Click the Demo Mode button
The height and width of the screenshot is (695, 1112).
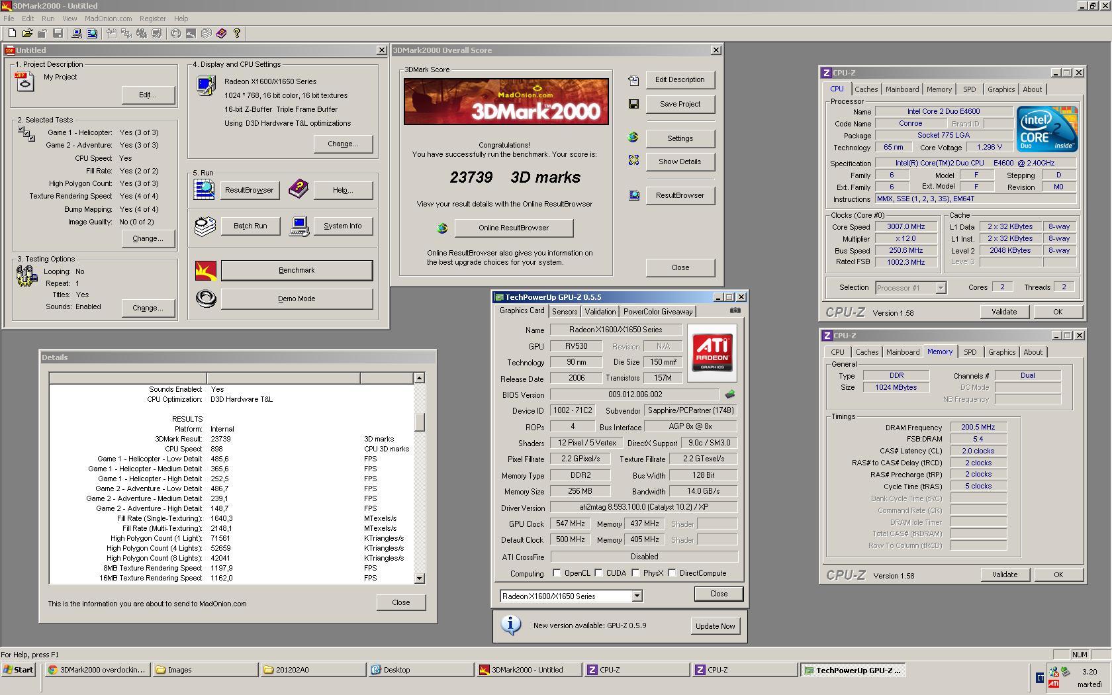(x=297, y=299)
